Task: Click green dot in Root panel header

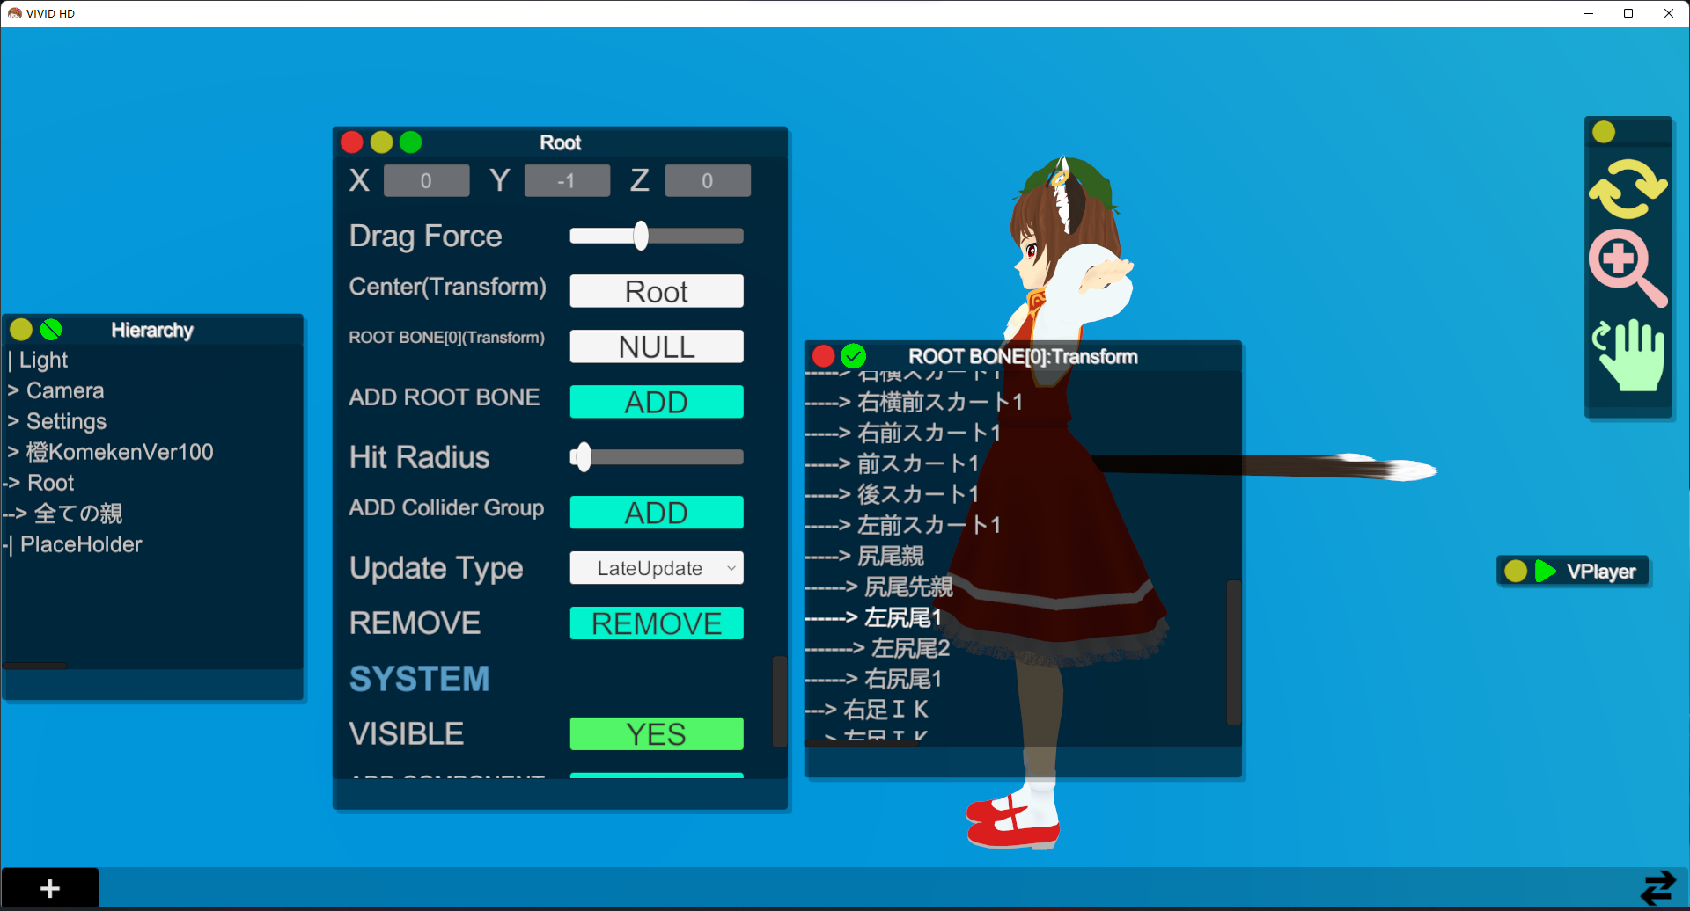Action: (410, 142)
